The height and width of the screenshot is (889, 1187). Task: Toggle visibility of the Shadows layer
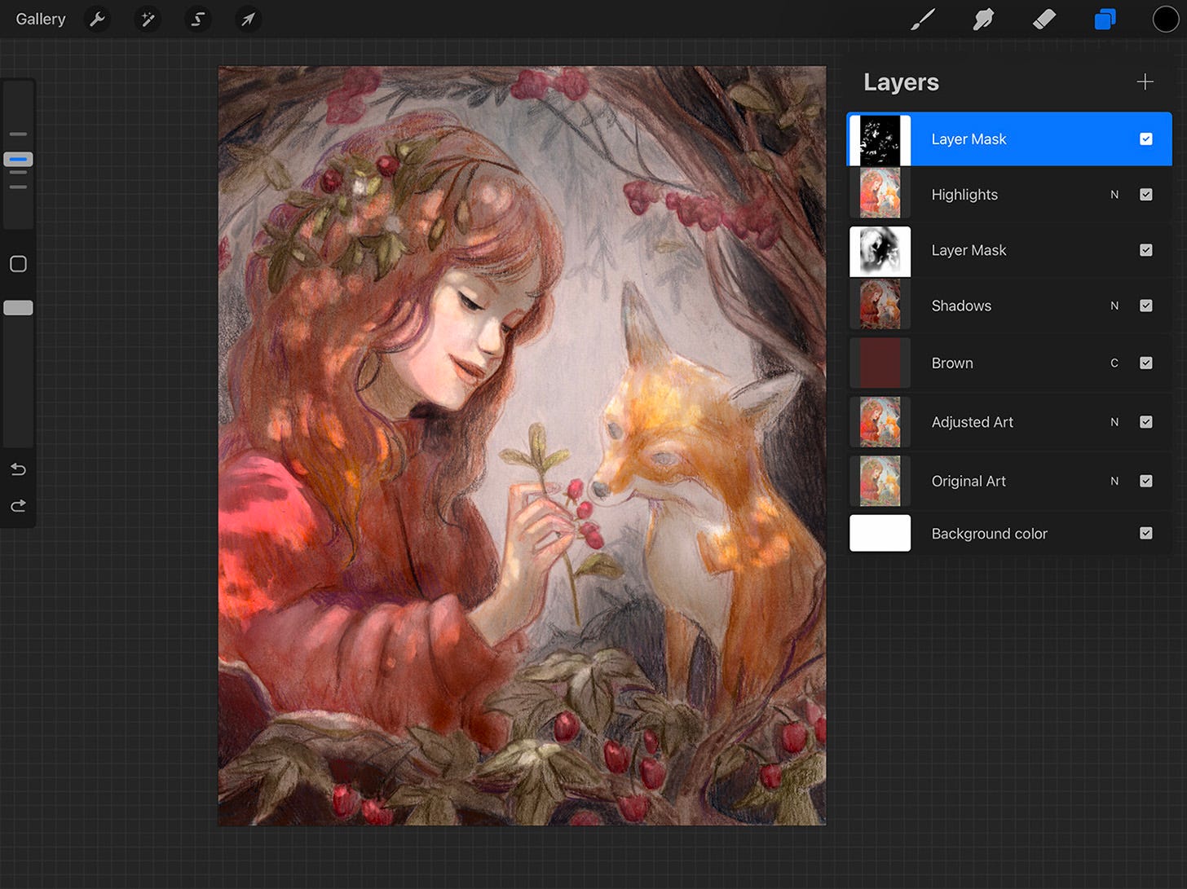pos(1146,306)
